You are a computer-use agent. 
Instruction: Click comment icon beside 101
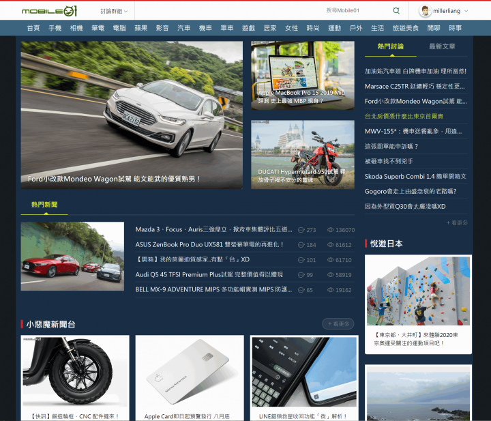301,260
